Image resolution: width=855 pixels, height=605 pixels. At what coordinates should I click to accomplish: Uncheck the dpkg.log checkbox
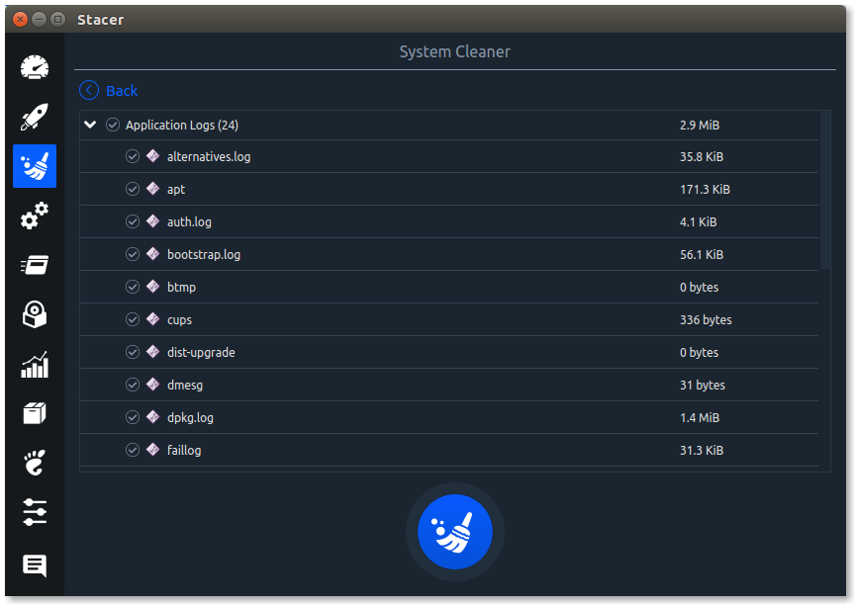(133, 418)
